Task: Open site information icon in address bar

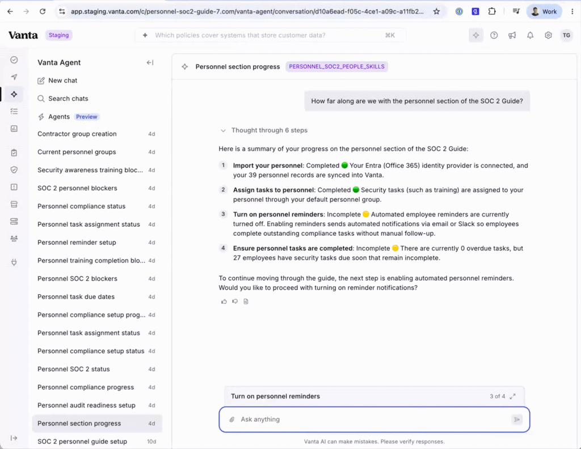Action: click(62, 11)
